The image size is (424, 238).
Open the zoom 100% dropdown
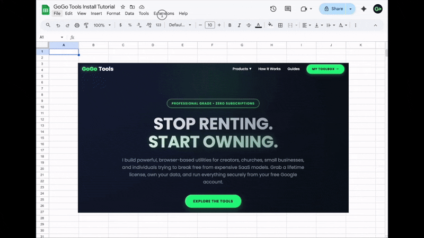click(x=102, y=25)
